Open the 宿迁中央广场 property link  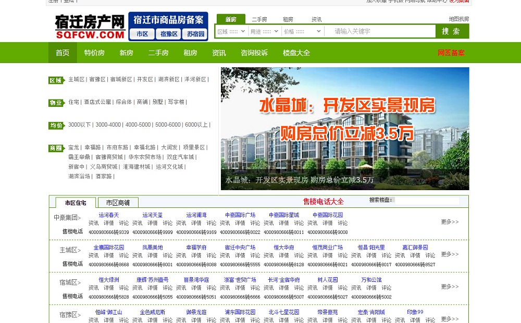click(x=240, y=247)
